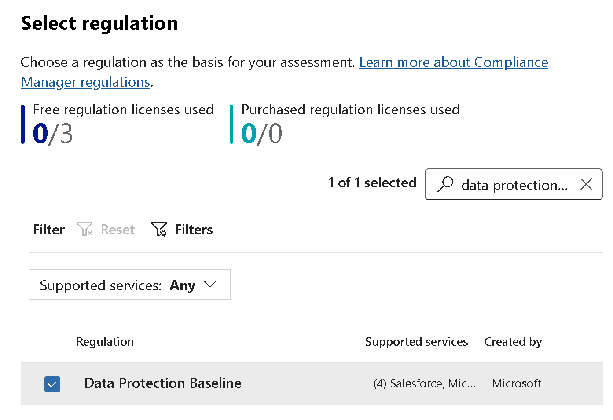Uncheck the Data Protection Baseline checkbox

(52, 384)
